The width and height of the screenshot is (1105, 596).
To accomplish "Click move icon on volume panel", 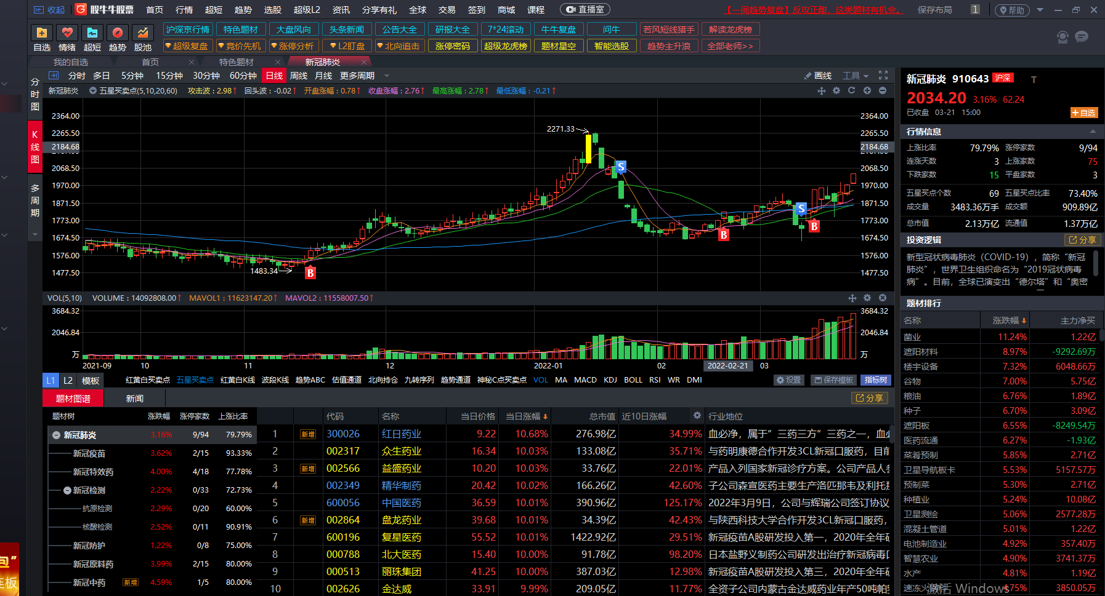I will (852, 298).
